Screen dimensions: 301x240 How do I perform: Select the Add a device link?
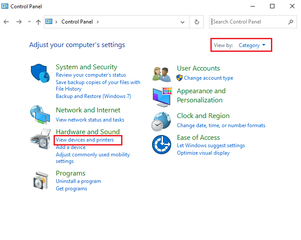[x=71, y=147]
